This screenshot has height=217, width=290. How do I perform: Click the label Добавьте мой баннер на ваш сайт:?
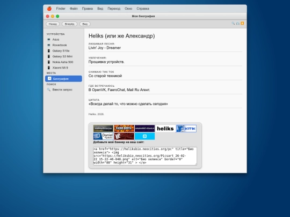[119, 143]
